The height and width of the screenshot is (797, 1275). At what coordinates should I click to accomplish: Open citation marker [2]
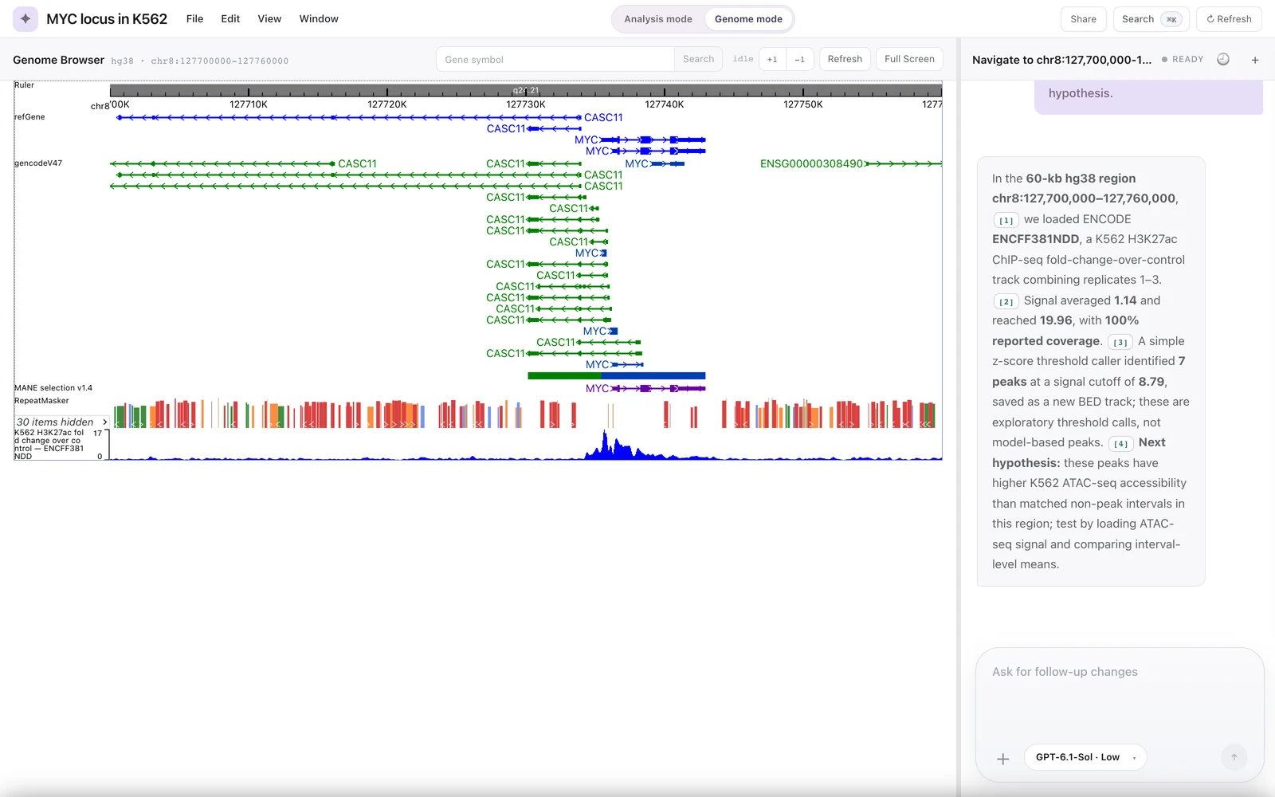click(1006, 301)
